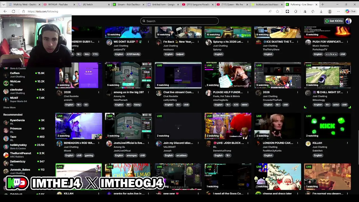Open RyanGarcia in Recommended list
The image size is (359, 202).
tap(24, 122)
